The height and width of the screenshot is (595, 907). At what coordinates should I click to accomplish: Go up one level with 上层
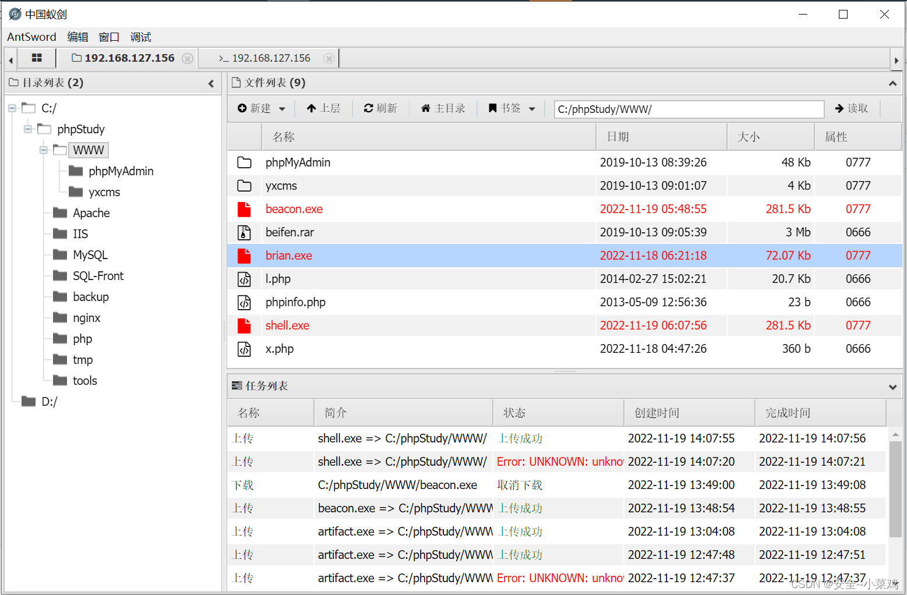coord(323,108)
